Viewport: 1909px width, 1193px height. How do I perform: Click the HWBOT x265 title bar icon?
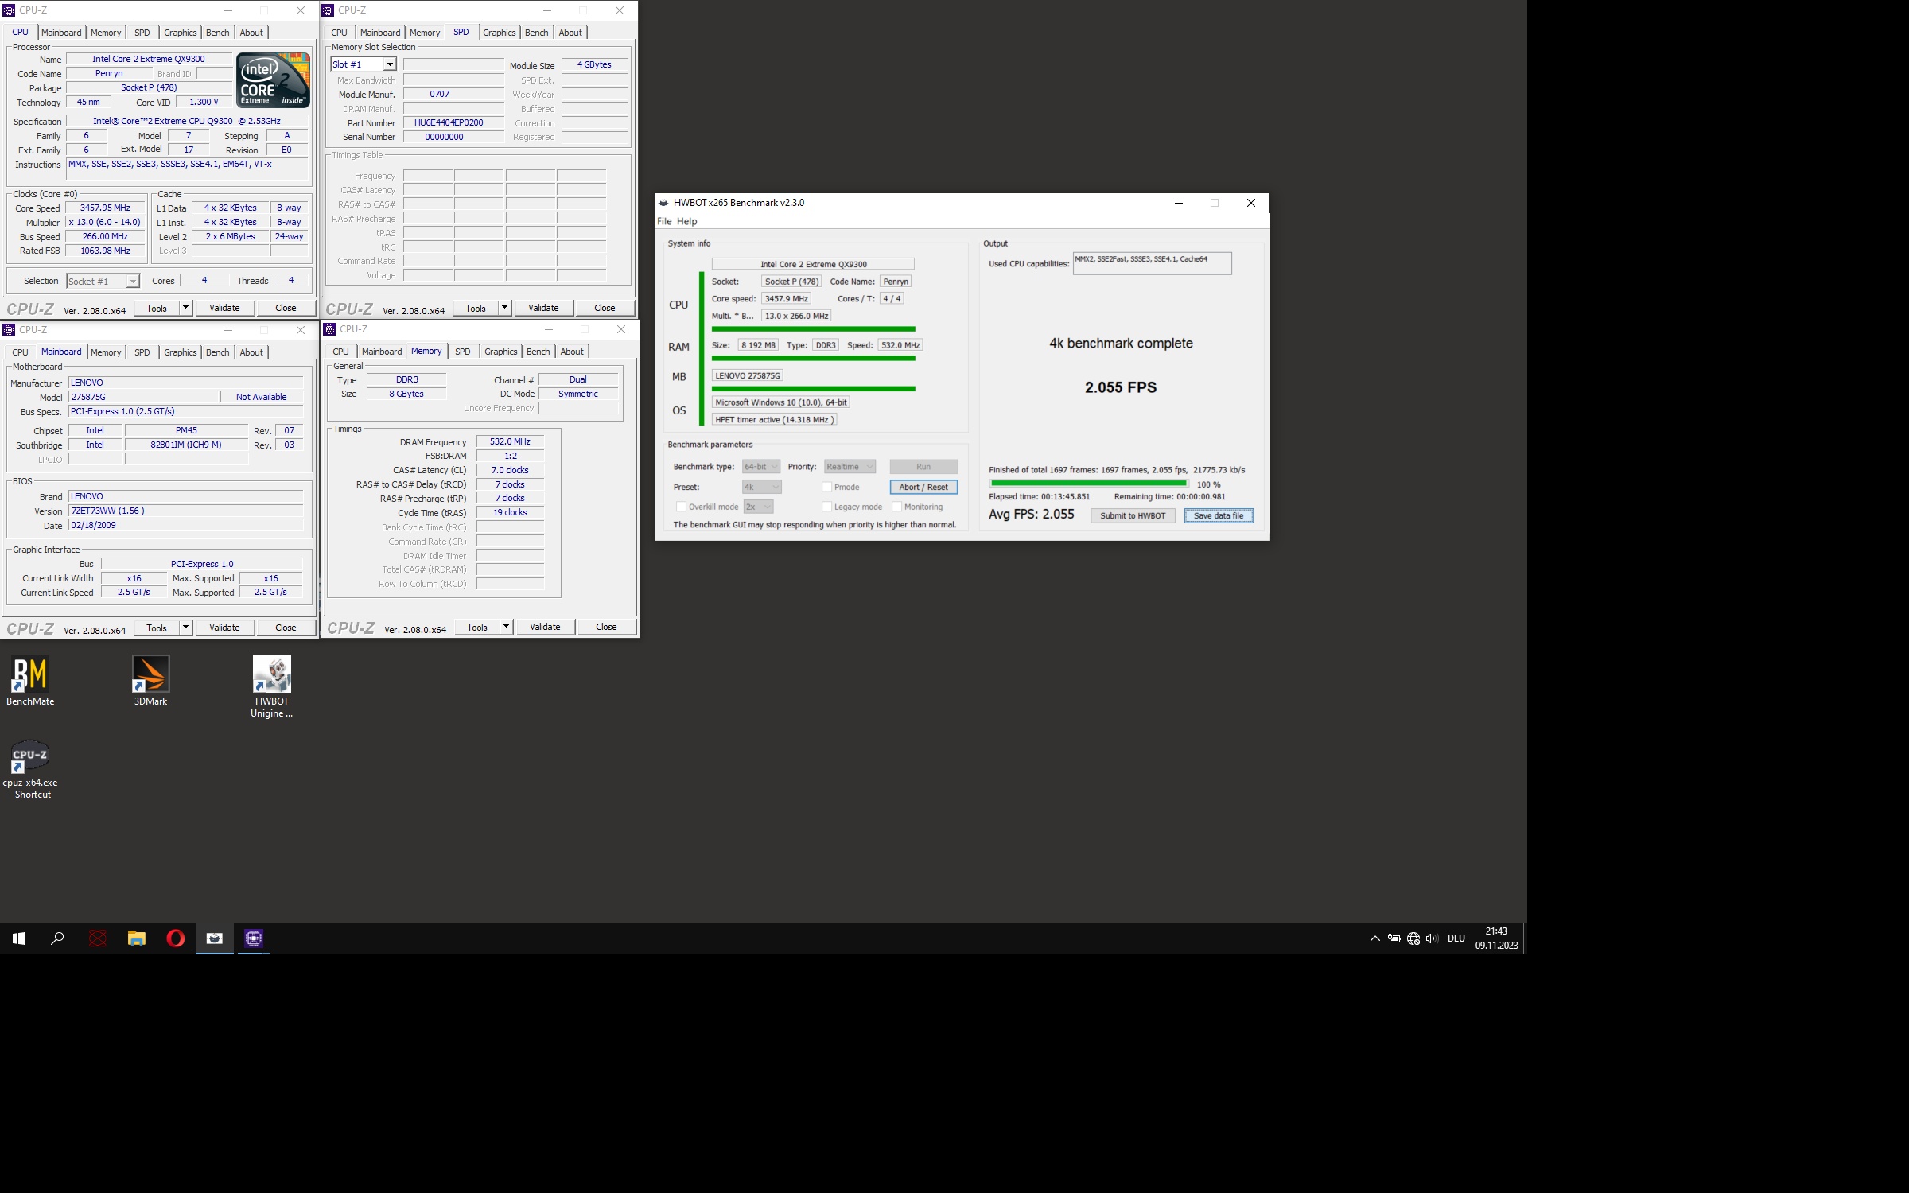(663, 203)
